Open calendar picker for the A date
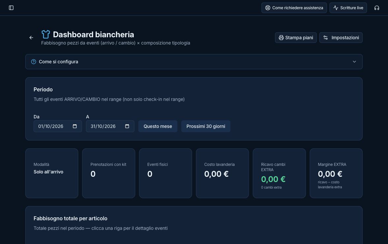Viewport: 388px width, 244px height. tap(127, 126)
